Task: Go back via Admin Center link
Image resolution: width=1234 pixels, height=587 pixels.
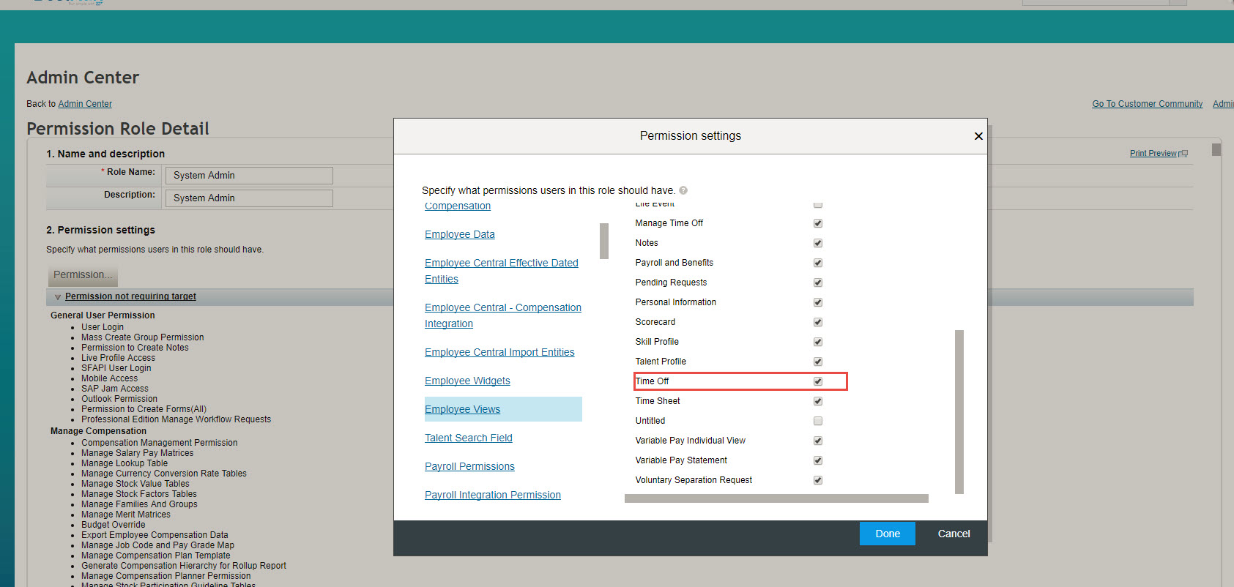Action: 85,104
